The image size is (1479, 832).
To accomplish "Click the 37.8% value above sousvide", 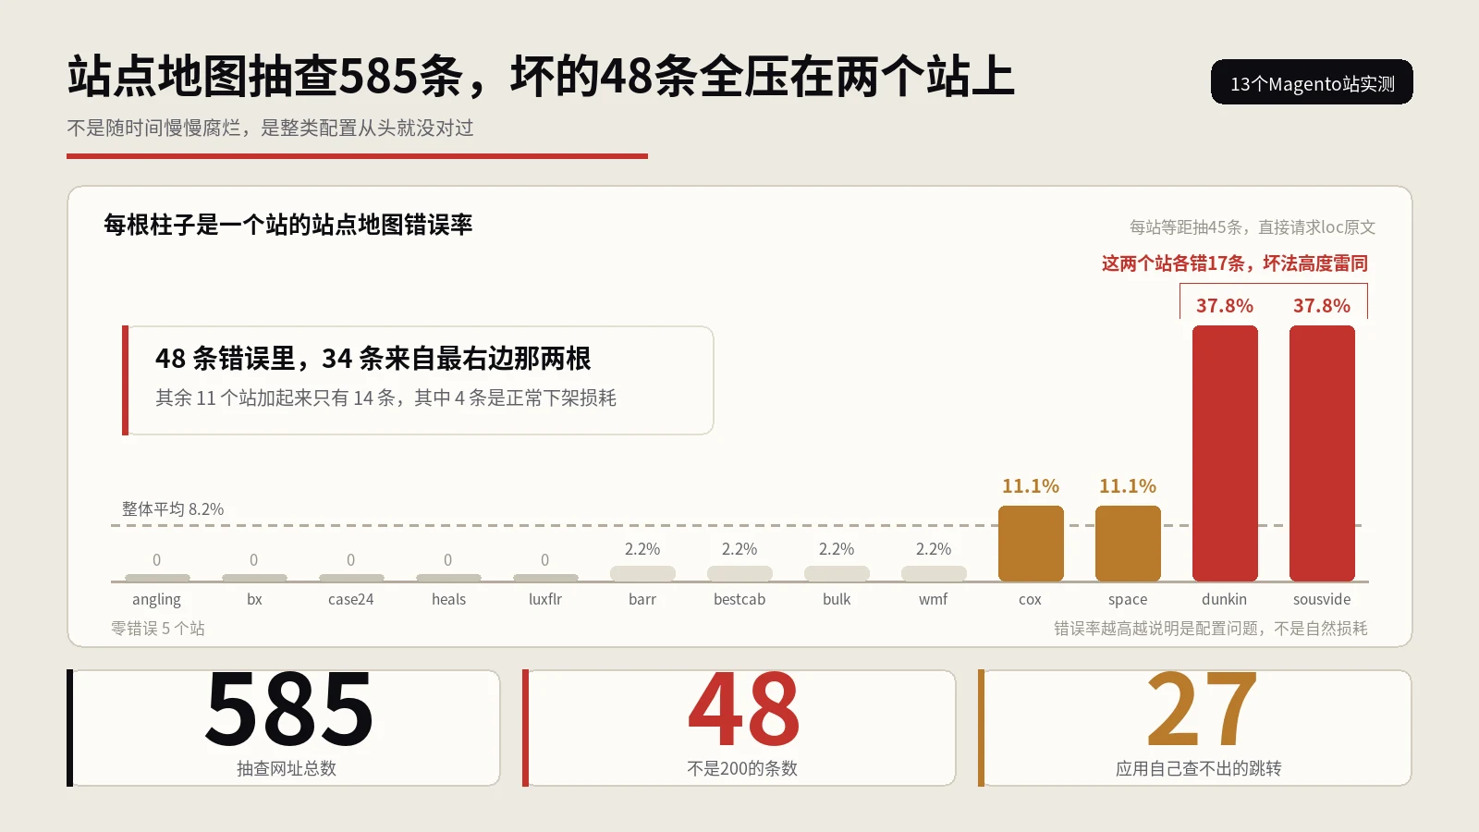I will [1322, 306].
